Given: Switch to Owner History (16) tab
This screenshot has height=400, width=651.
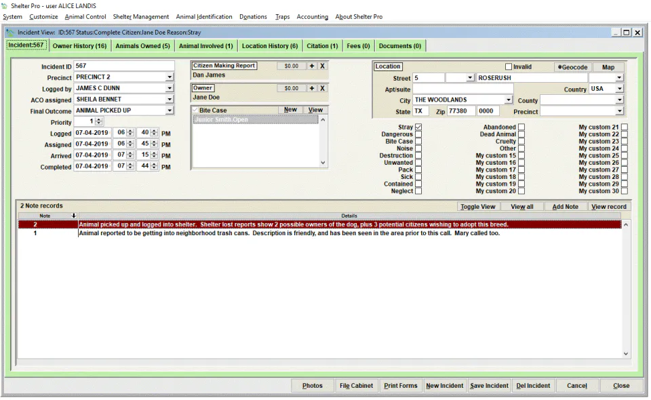Looking at the screenshot, I should coord(80,46).
